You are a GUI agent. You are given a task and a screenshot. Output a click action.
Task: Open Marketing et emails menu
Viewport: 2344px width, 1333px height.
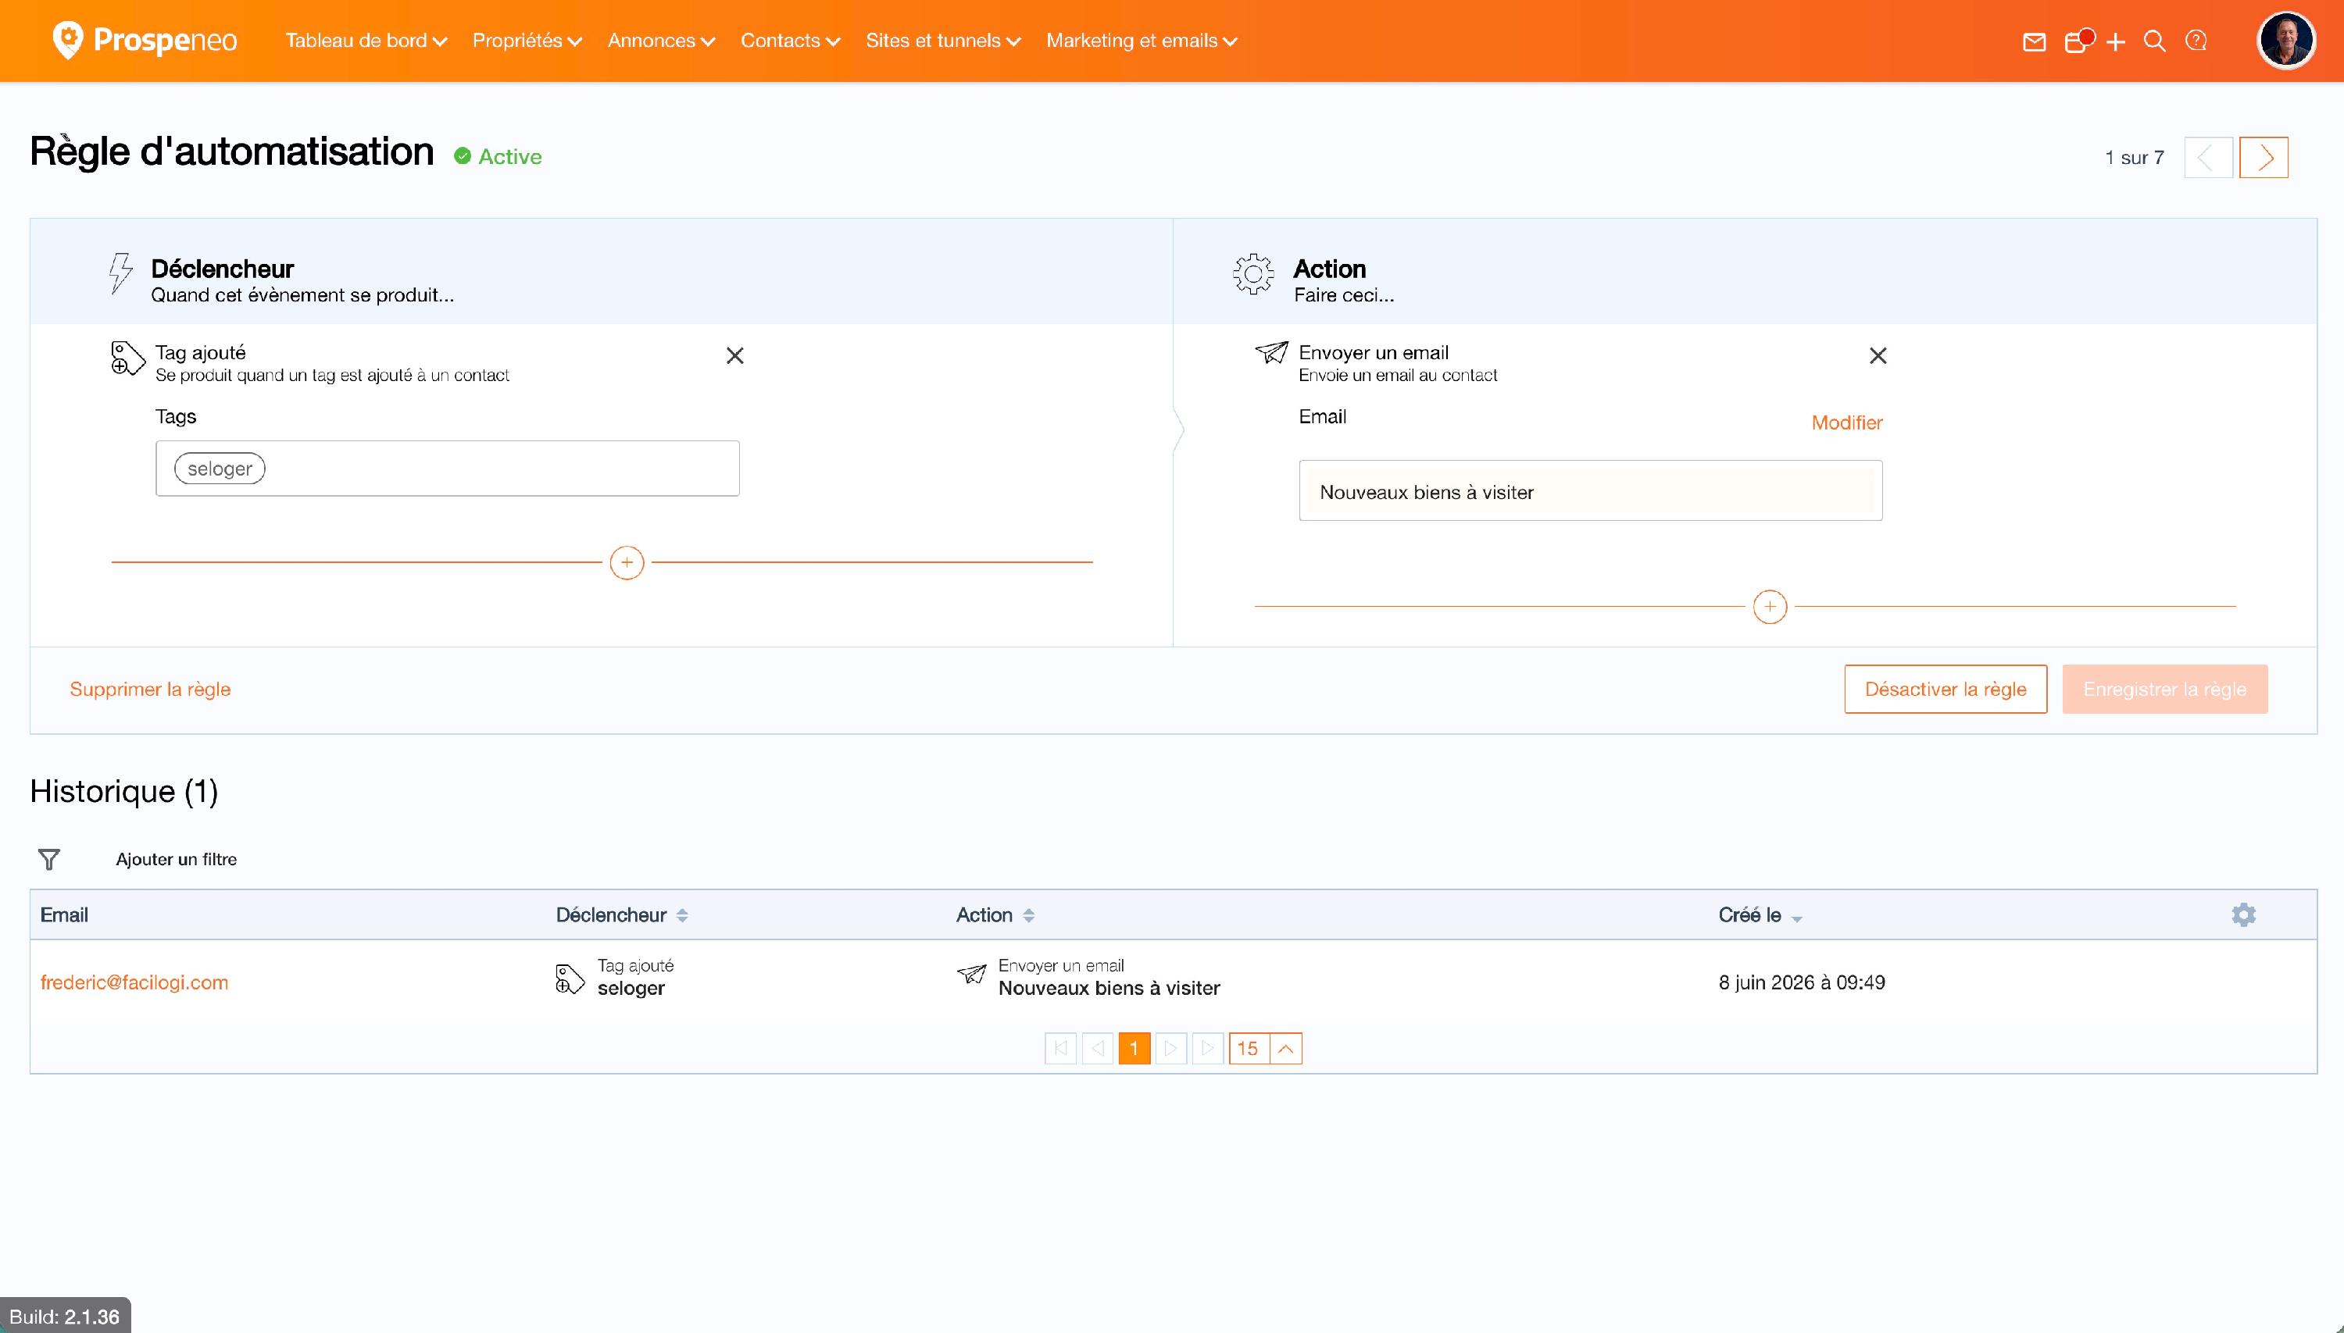[1142, 41]
